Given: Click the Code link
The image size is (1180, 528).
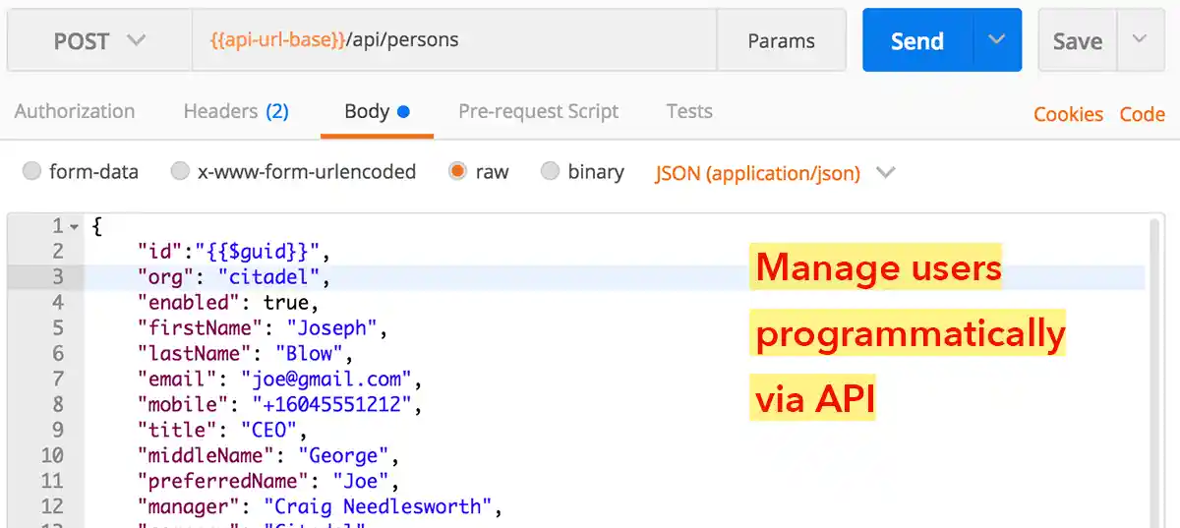Looking at the screenshot, I should (1142, 114).
